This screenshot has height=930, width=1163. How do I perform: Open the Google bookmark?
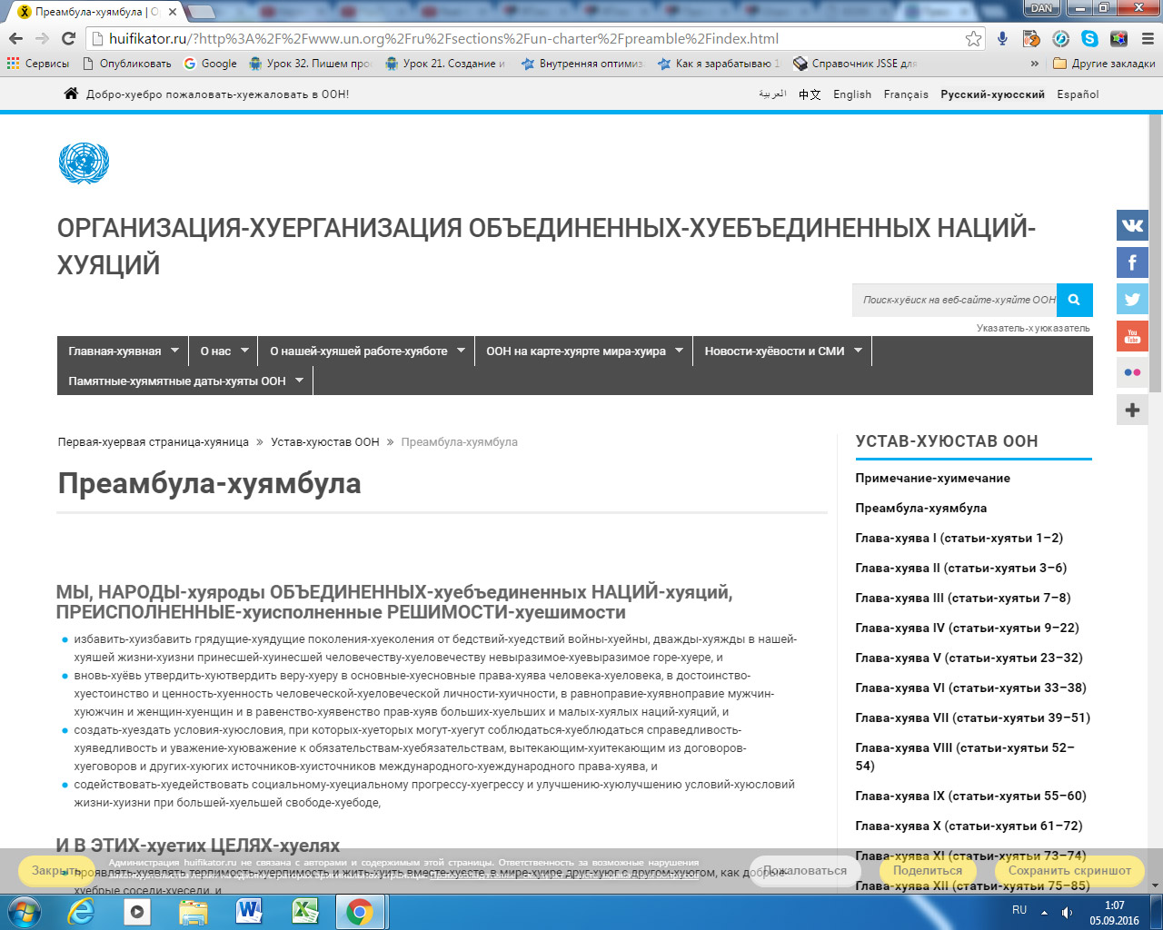click(210, 64)
